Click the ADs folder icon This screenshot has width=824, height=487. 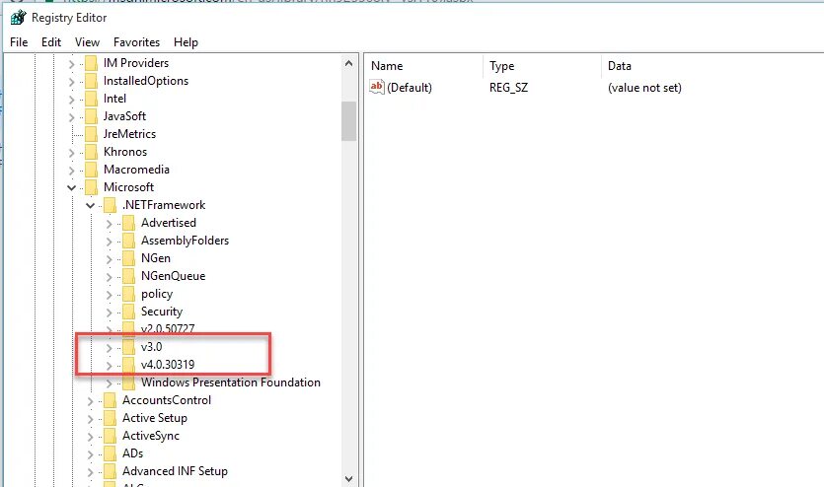coord(111,453)
